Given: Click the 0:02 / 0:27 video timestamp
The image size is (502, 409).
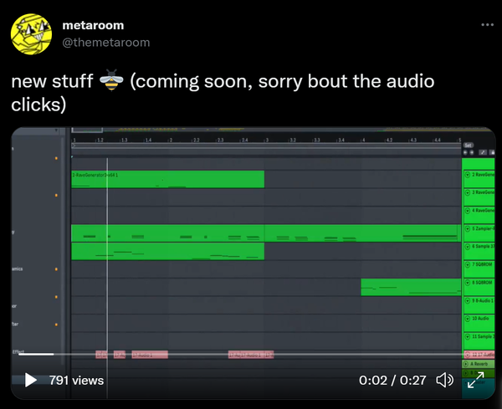Looking at the screenshot, I should [x=392, y=381].
